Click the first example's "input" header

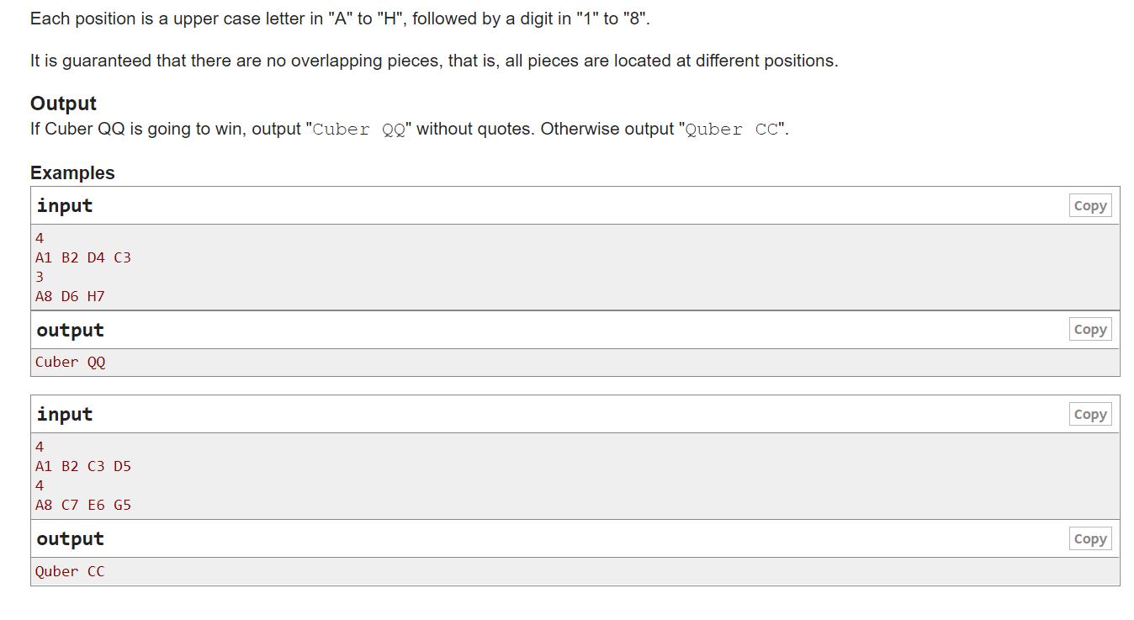coord(65,206)
